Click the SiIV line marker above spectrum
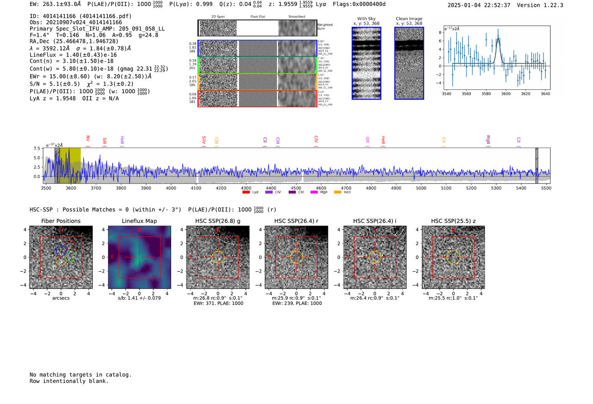Image resolution: width=593 pixels, height=404 pixels. coord(204,142)
